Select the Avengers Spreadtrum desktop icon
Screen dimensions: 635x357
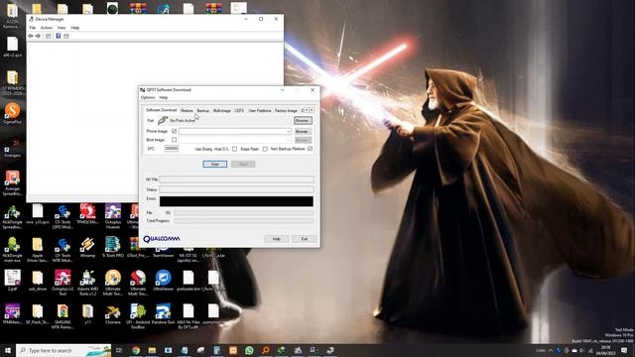pos(12,183)
